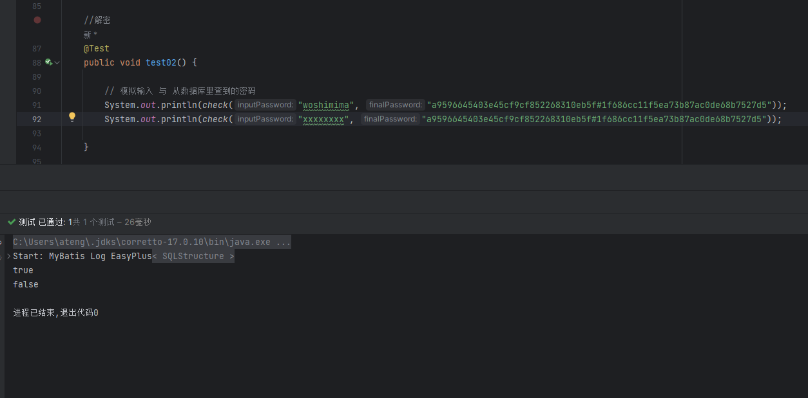808x398 pixels.
Task: Click the green test-passed checkmark icon
Action: tap(12, 222)
